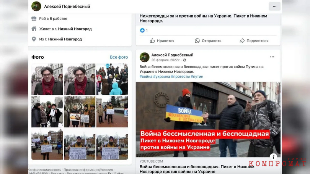Open post options menu beside 26 февраль post

(x=272, y=57)
